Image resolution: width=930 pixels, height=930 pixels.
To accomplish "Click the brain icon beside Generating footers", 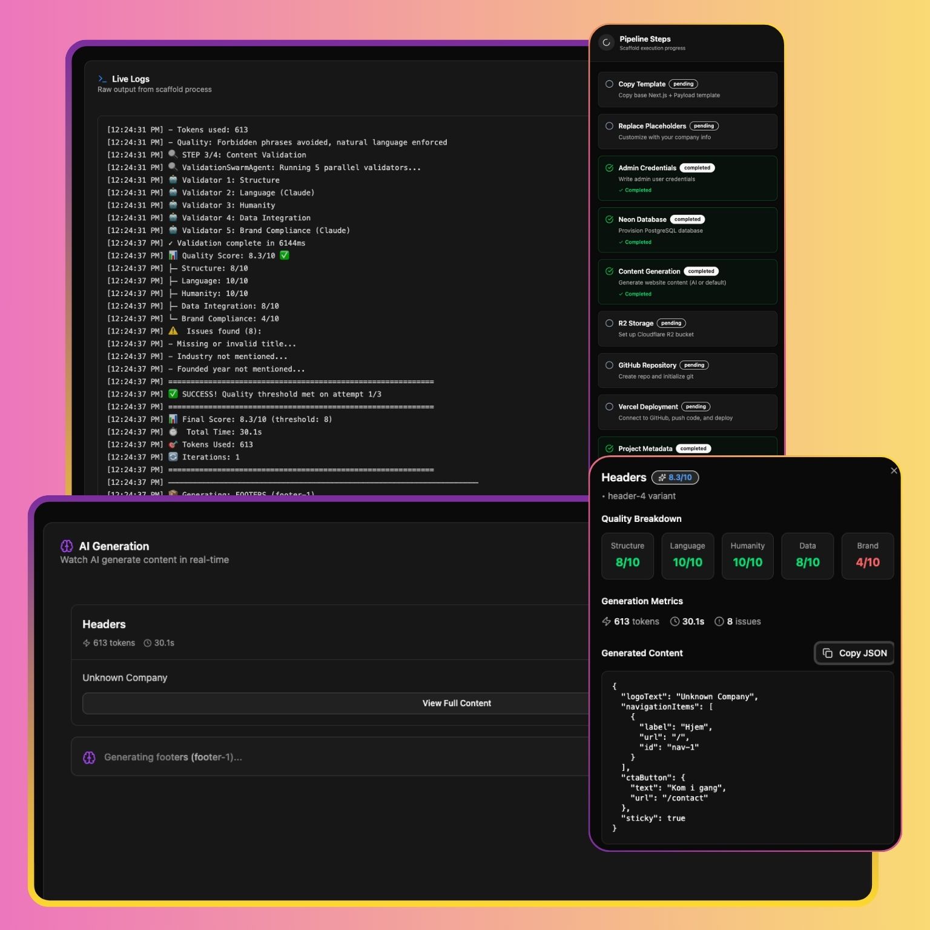I will [x=89, y=757].
